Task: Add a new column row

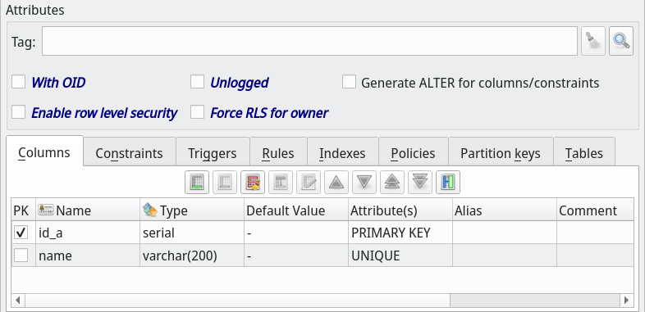Action: point(197,182)
